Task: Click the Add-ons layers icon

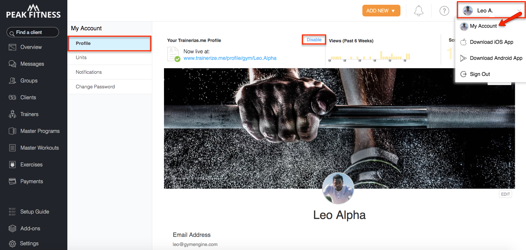Action: 12,228
